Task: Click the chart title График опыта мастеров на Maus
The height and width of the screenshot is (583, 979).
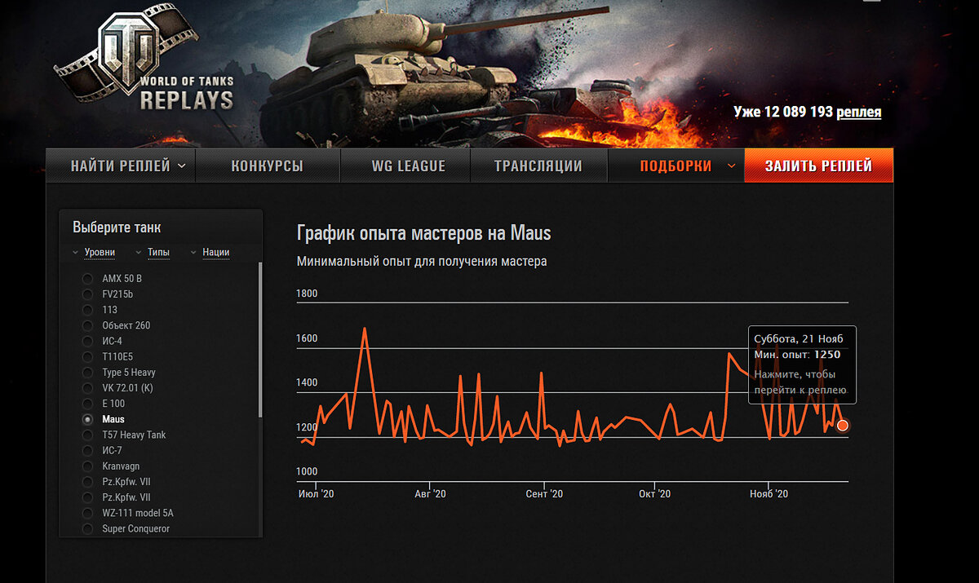Action: coord(424,234)
